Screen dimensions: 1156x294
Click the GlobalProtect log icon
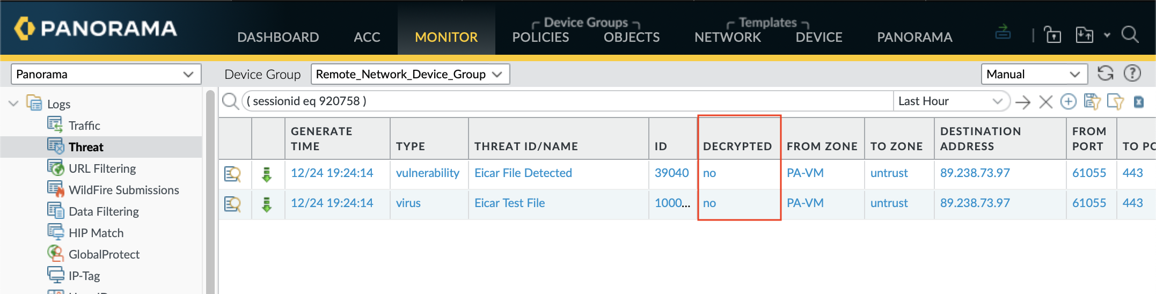click(56, 253)
